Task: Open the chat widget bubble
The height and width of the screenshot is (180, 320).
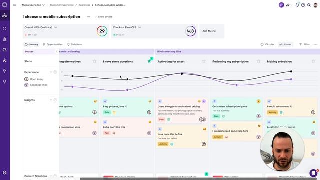Action: (x=313, y=173)
